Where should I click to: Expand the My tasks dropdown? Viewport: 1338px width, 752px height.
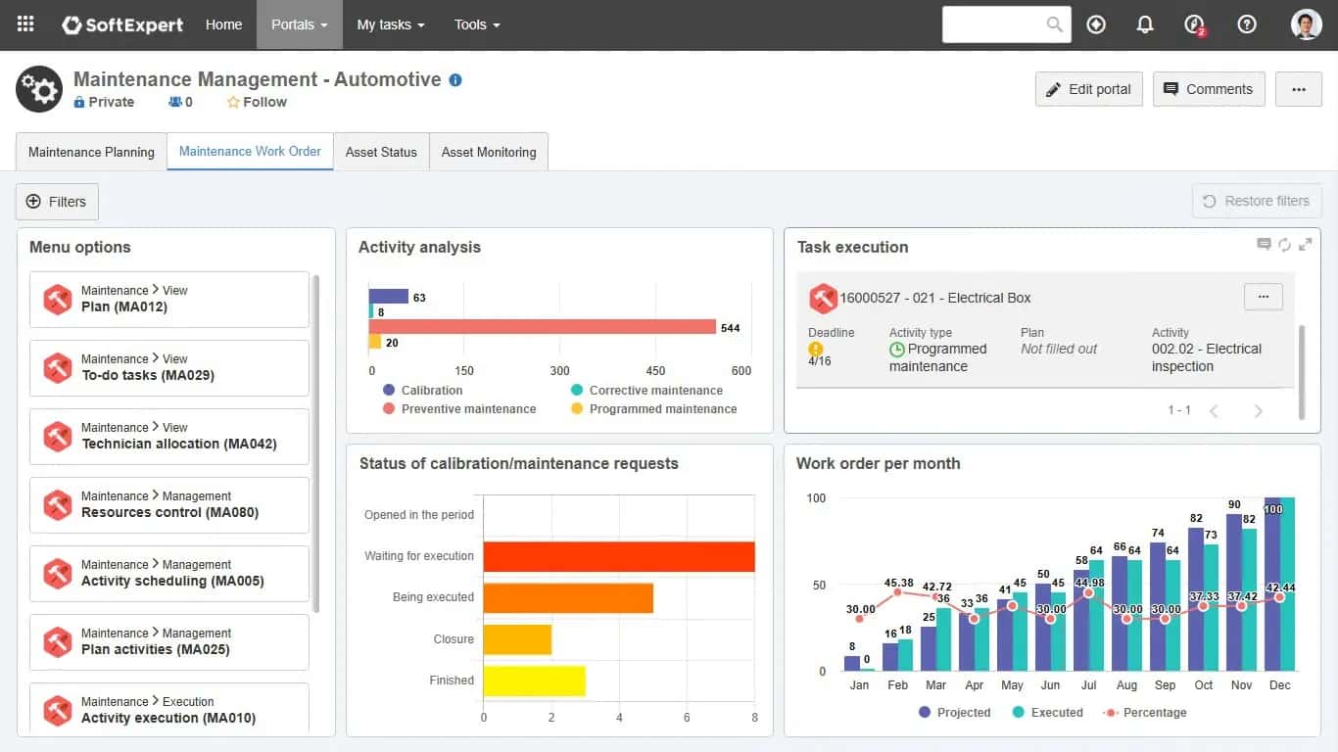[391, 24]
